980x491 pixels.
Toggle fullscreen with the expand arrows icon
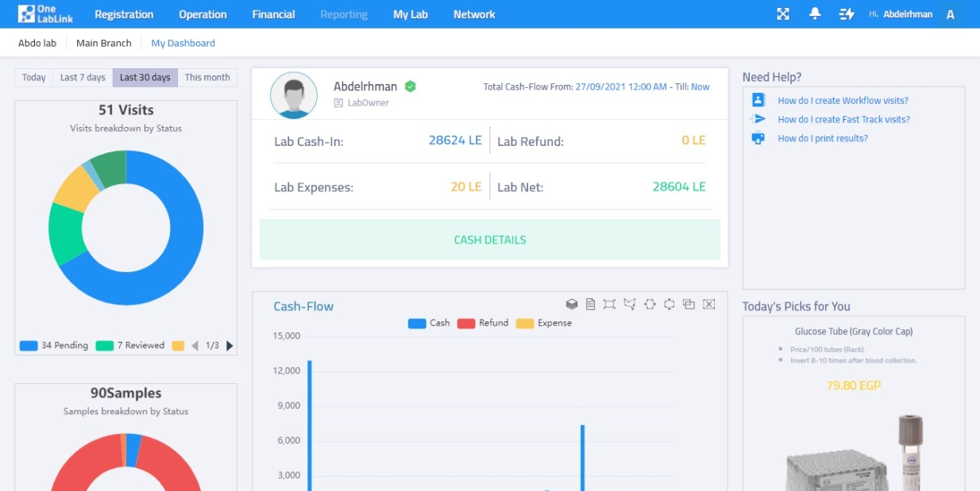[x=783, y=14]
